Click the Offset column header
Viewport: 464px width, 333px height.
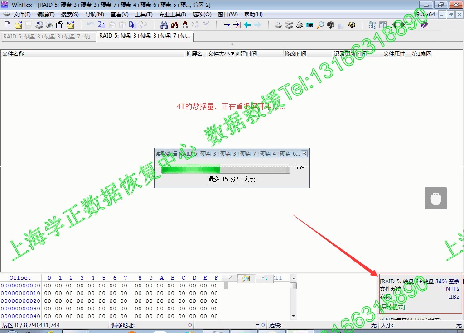[x=20, y=278]
